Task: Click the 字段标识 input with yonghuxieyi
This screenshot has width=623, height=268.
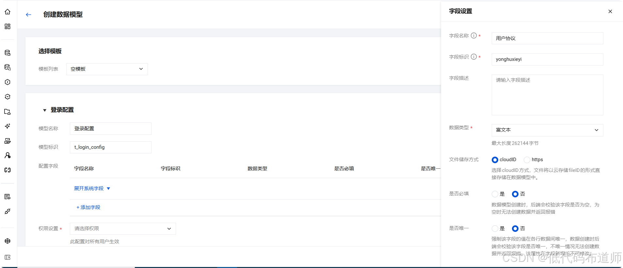Action: [547, 59]
